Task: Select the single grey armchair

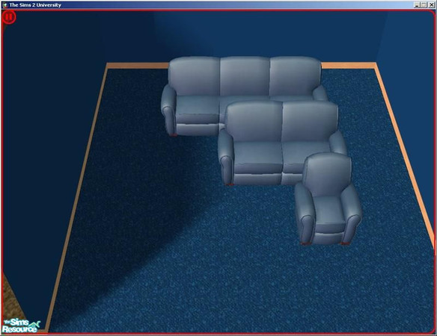Action: 328,199
